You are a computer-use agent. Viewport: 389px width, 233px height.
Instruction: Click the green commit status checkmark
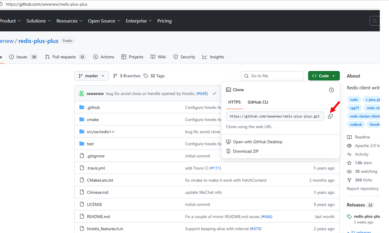click(x=214, y=93)
